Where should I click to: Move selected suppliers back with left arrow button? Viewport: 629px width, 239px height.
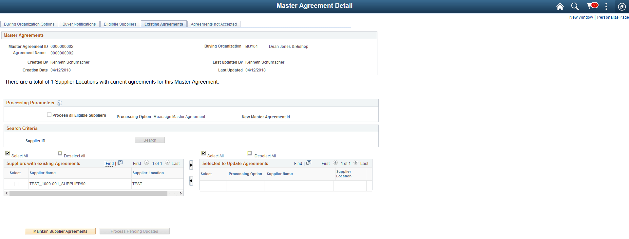[191, 181]
